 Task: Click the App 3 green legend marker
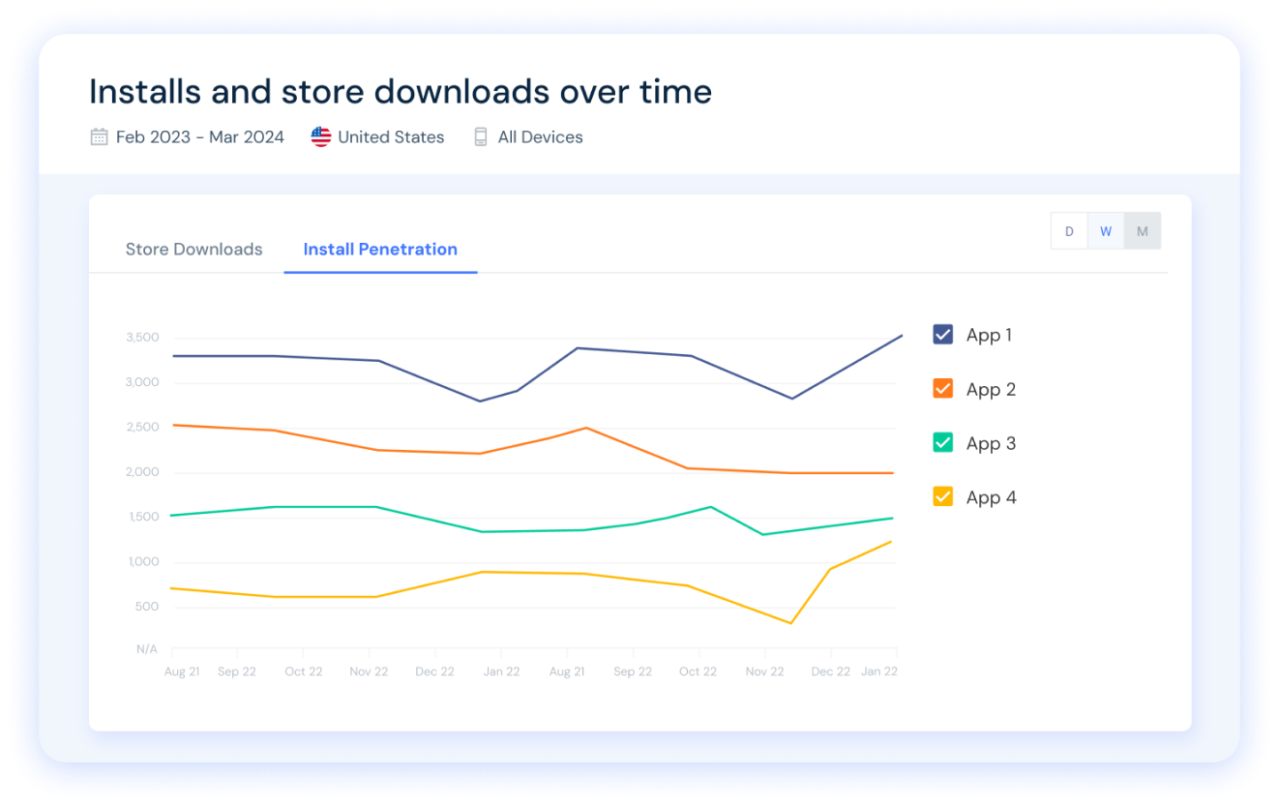pos(943,442)
